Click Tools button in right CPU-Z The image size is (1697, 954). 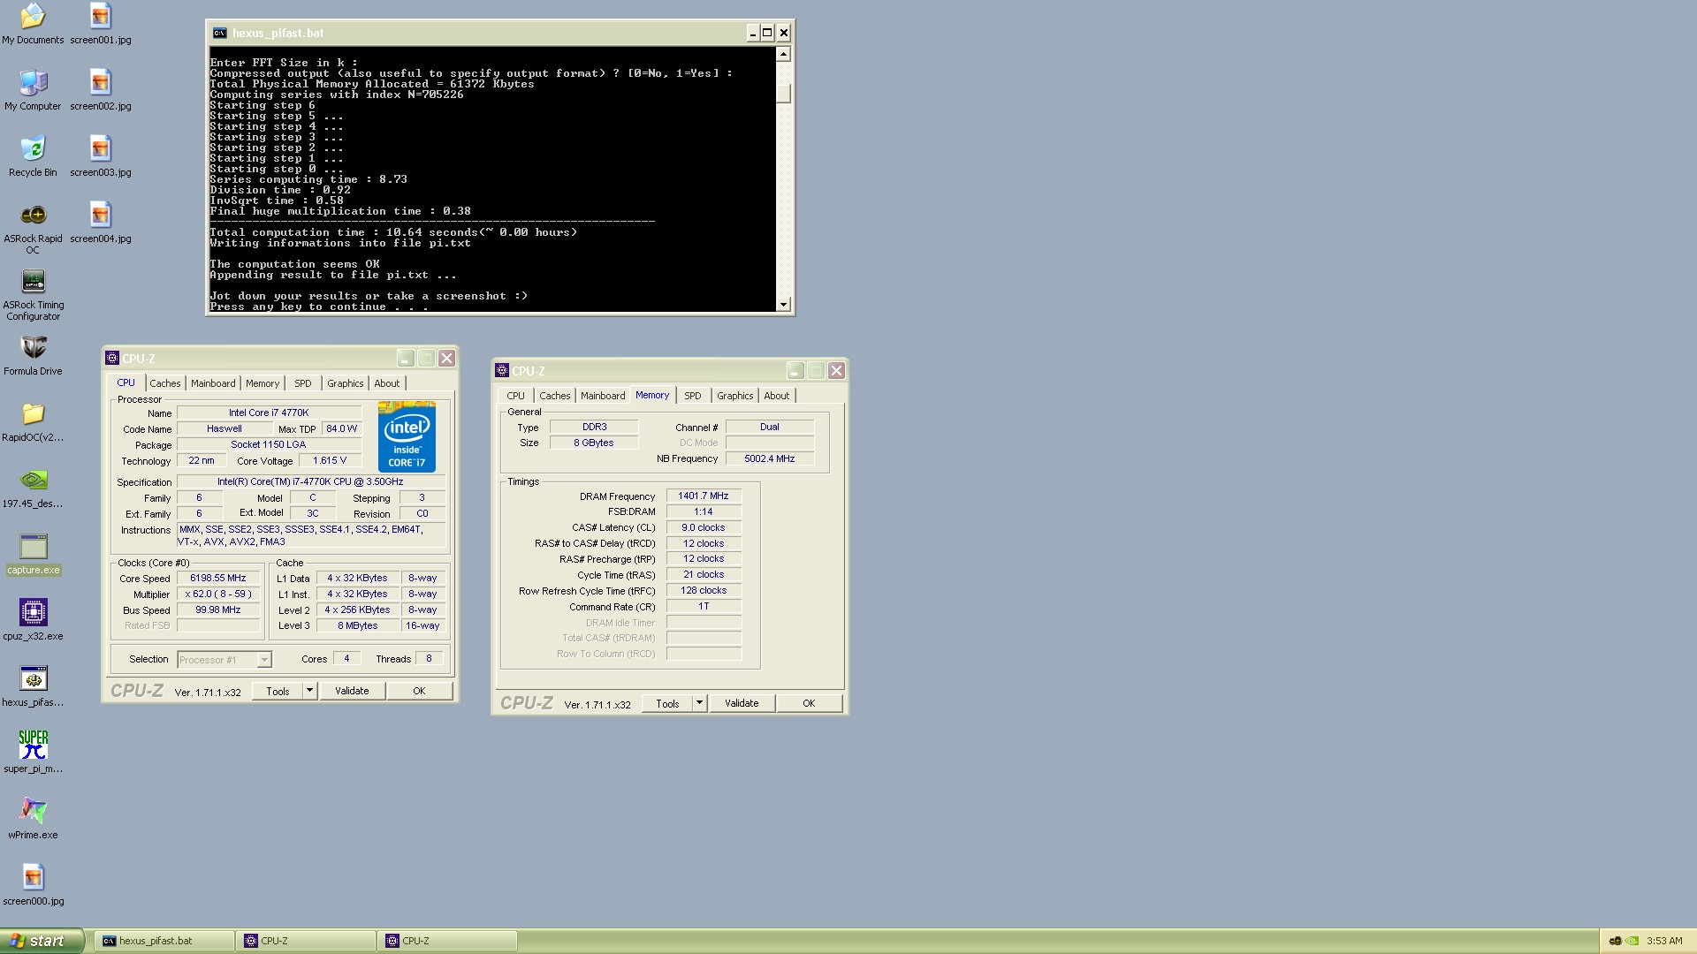[x=667, y=703]
